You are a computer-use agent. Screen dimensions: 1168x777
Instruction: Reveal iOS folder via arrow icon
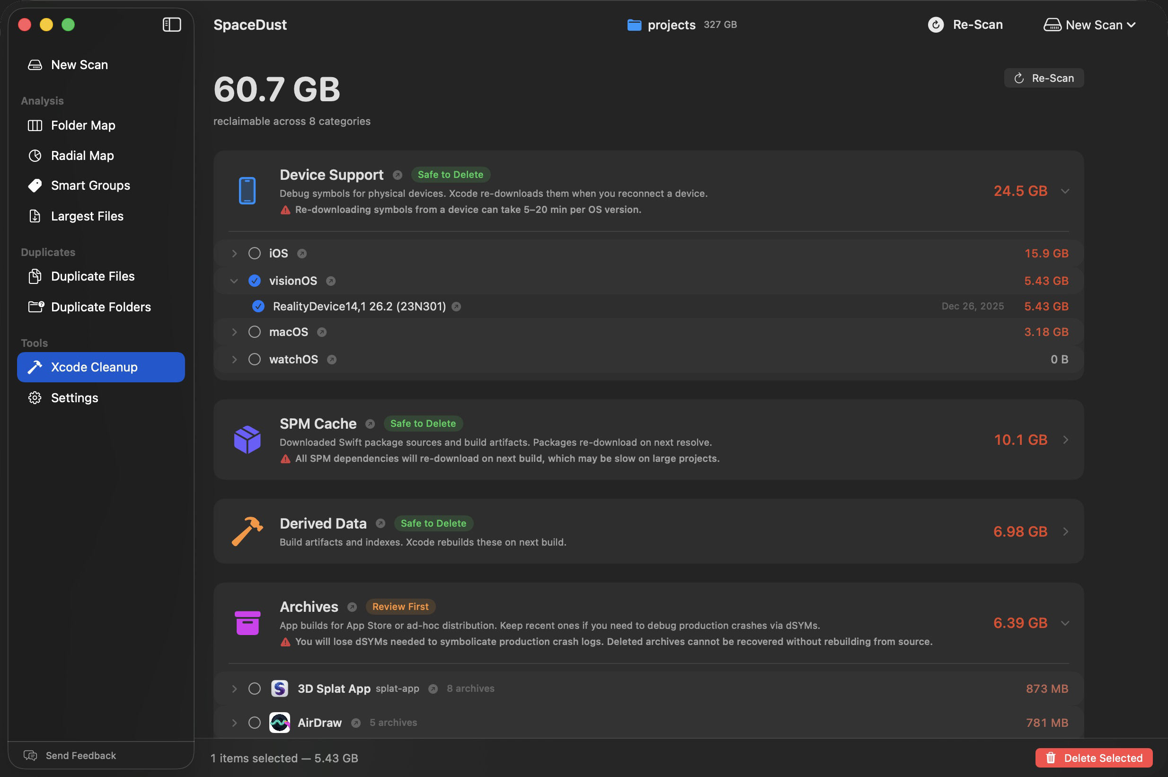(x=302, y=254)
